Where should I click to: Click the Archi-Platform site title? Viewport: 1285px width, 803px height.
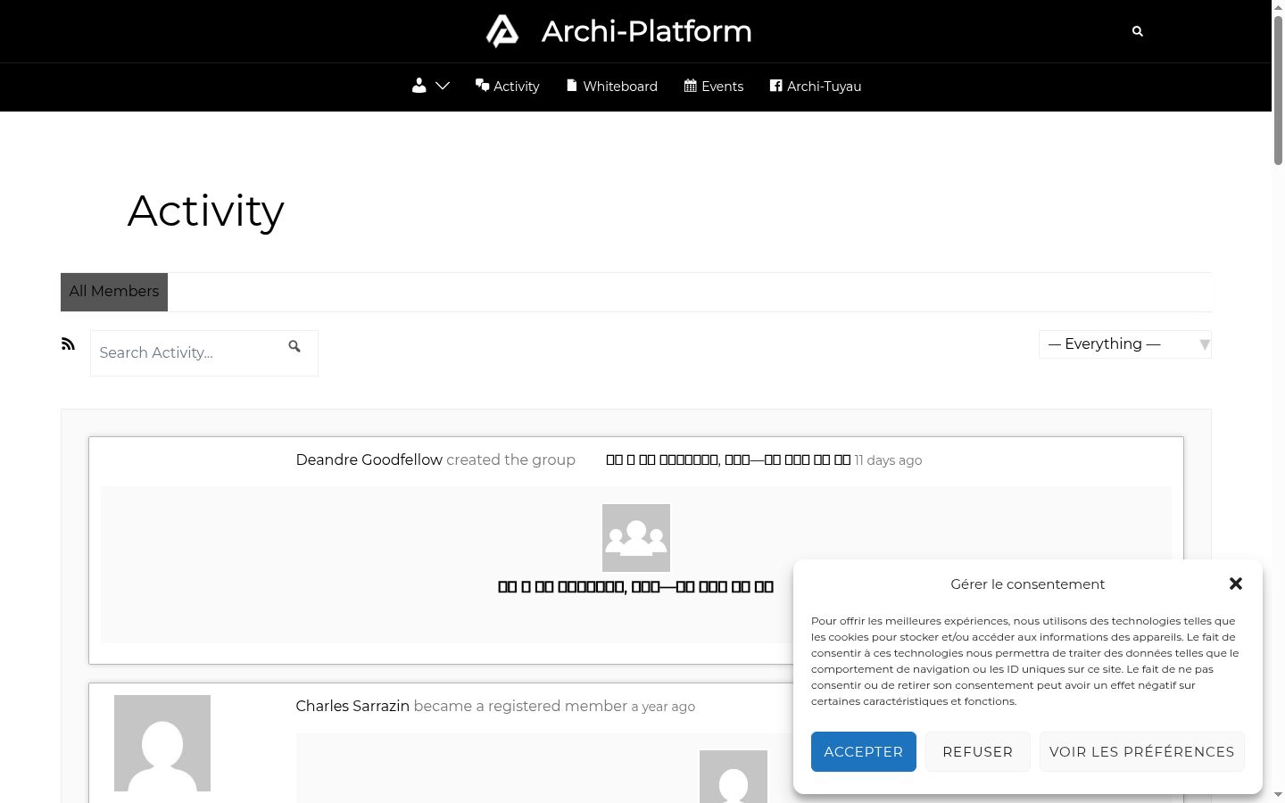coord(647,31)
